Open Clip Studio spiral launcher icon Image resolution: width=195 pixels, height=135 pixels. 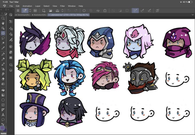click(x=35, y=11)
